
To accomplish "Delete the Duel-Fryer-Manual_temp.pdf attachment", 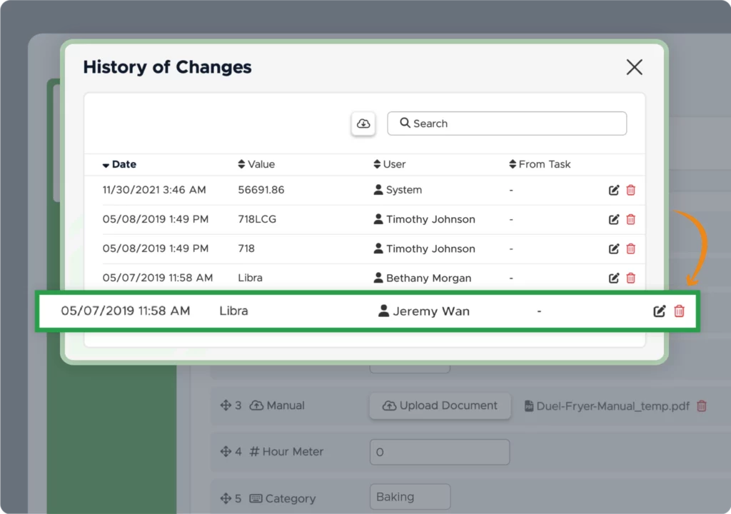I will point(701,405).
